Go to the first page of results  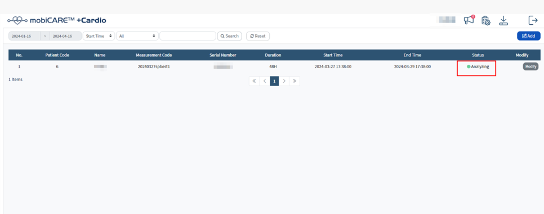pos(254,81)
